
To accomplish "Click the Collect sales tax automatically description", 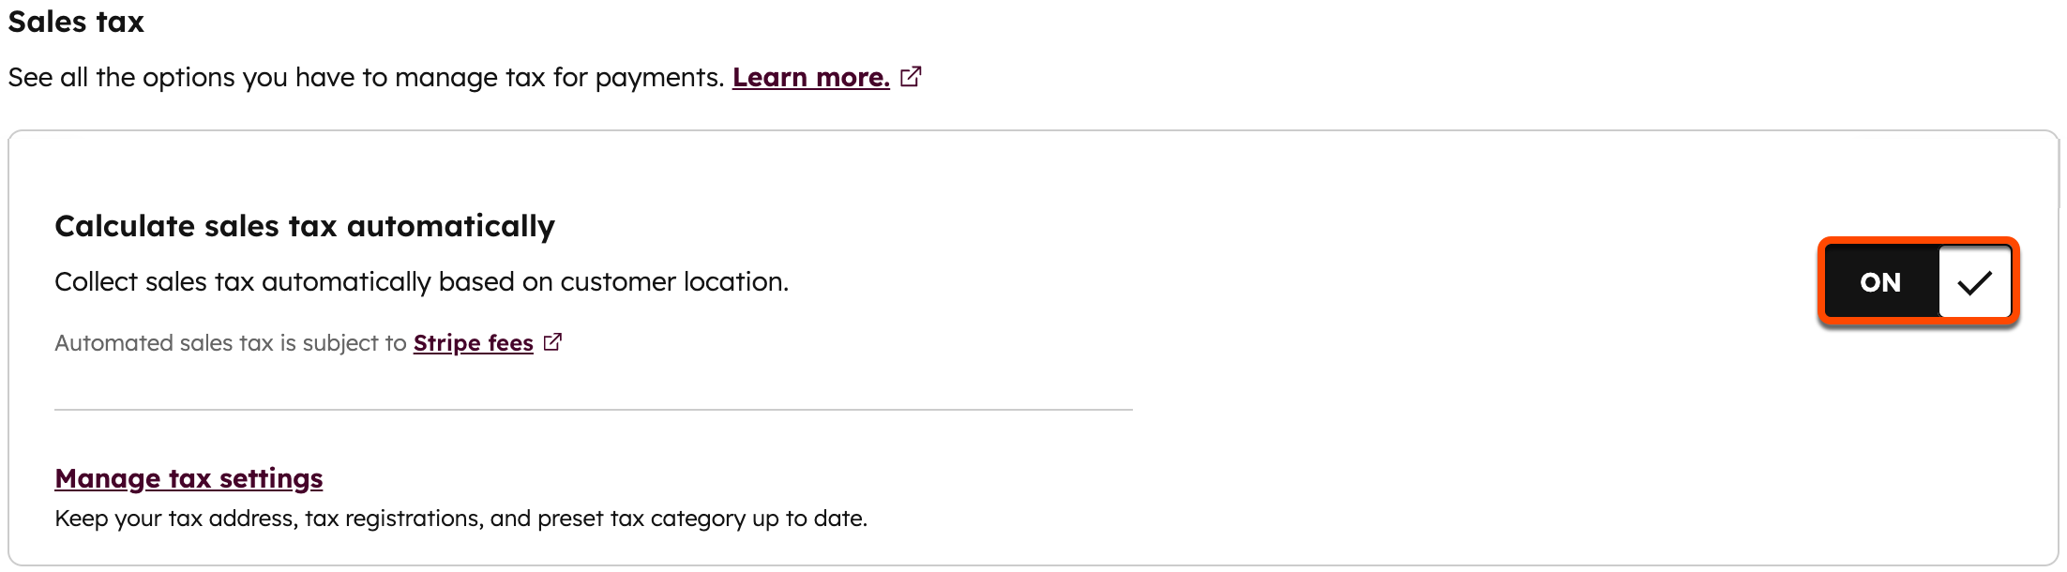I will click(421, 281).
